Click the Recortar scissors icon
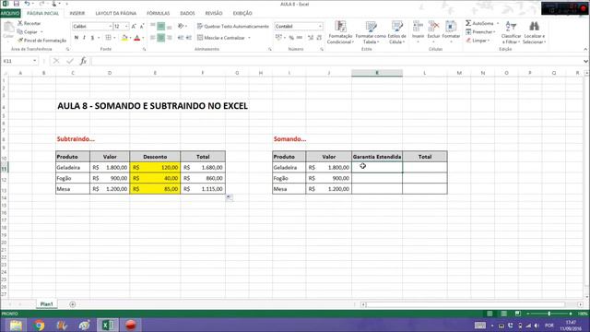590x332 pixels. 20,23
